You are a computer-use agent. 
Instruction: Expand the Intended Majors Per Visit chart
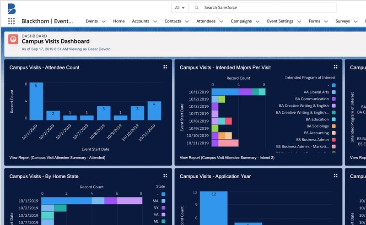pos(335,67)
